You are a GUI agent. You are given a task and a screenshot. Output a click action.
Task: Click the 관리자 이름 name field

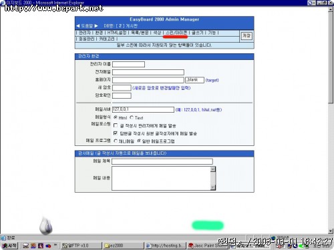pos(128,64)
